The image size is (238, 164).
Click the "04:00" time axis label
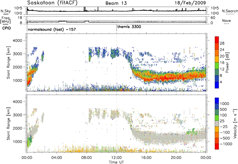(x=57, y=158)
